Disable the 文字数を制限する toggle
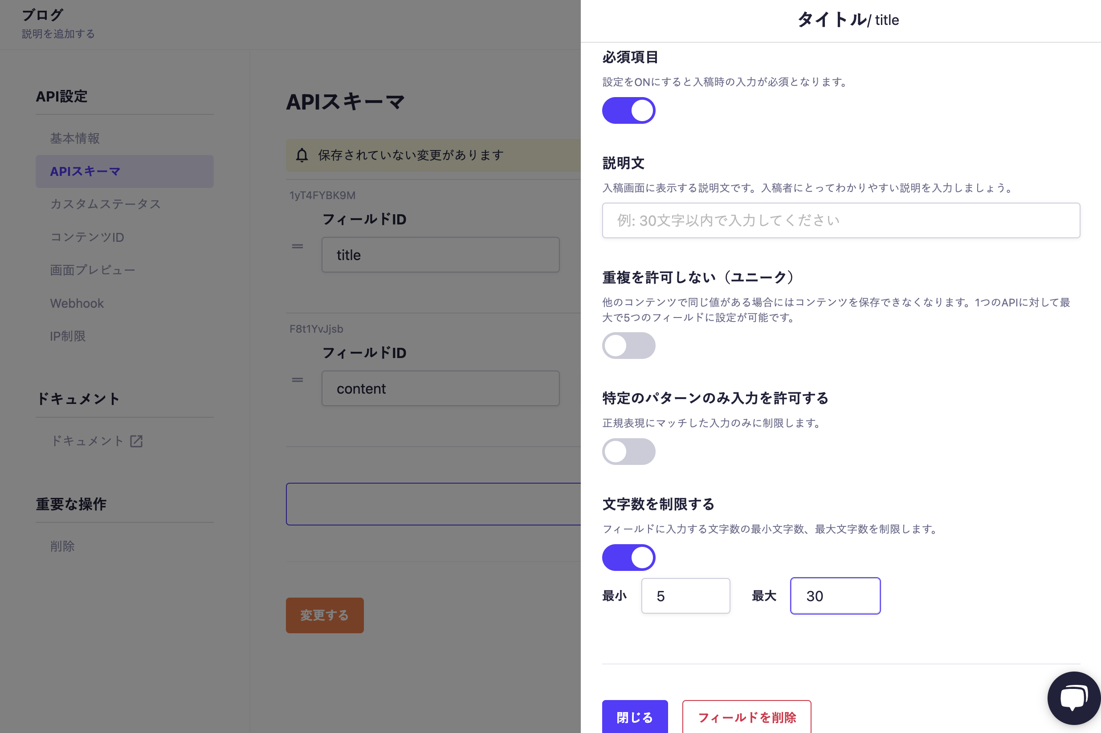Viewport: 1101px width, 733px height. [x=629, y=557]
